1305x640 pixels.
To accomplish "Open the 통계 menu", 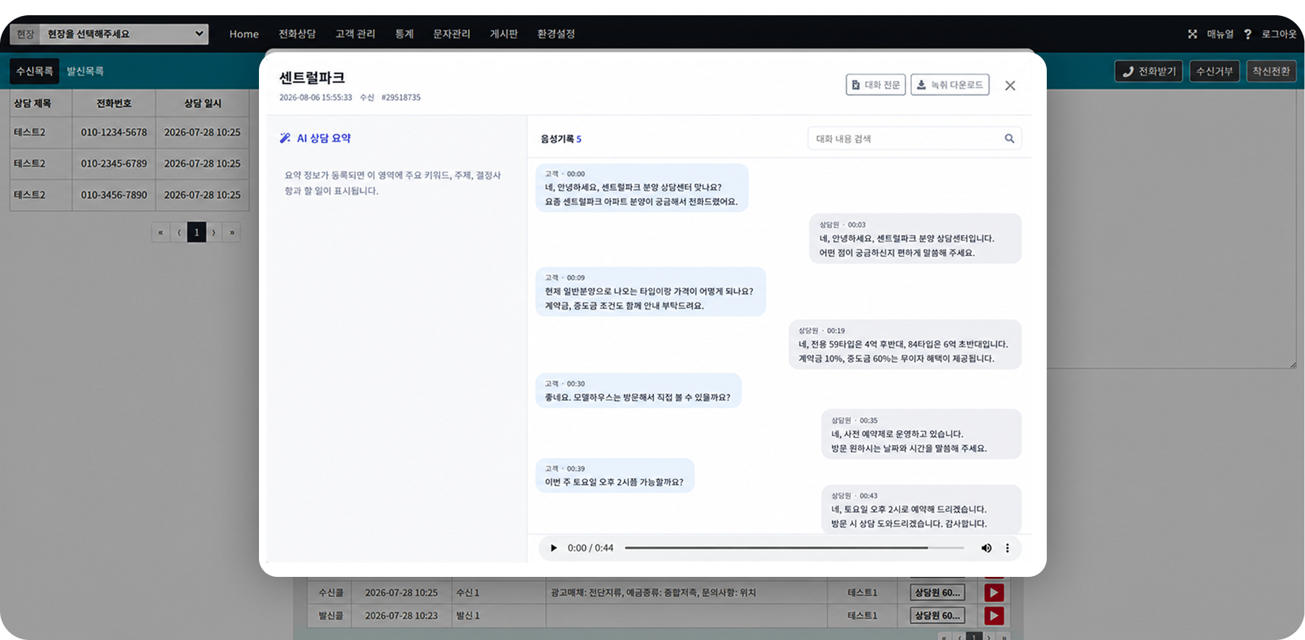I will click(x=404, y=34).
